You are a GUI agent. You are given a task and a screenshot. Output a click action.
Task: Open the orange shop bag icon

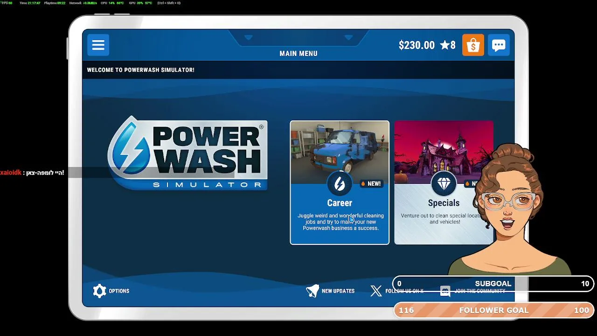(473, 45)
